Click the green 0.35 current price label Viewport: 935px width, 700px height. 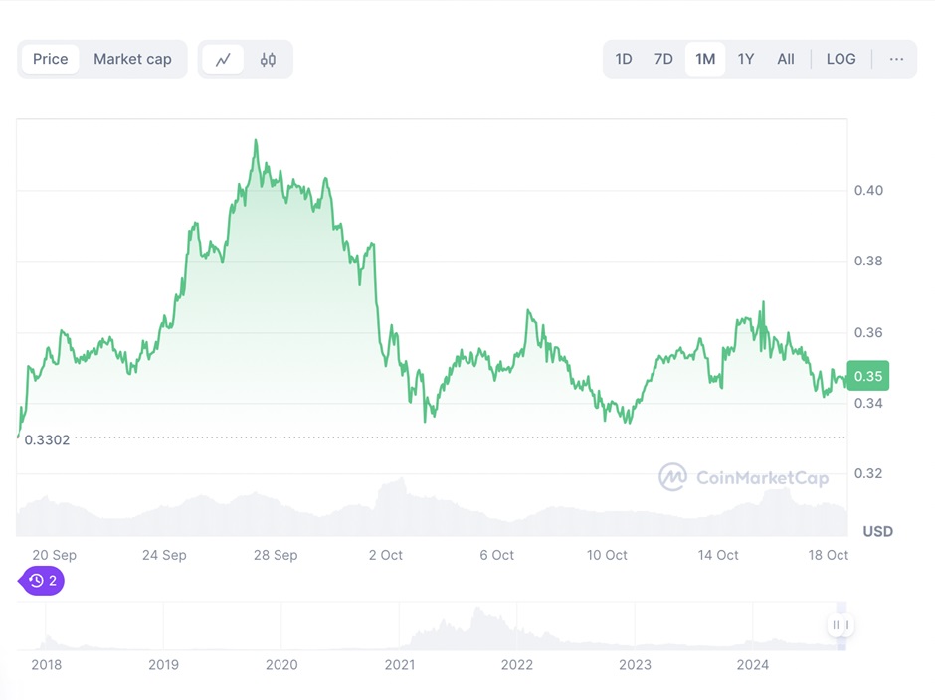coord(867,376)
